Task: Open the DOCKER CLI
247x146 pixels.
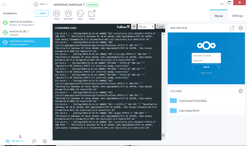Action: 15,141
